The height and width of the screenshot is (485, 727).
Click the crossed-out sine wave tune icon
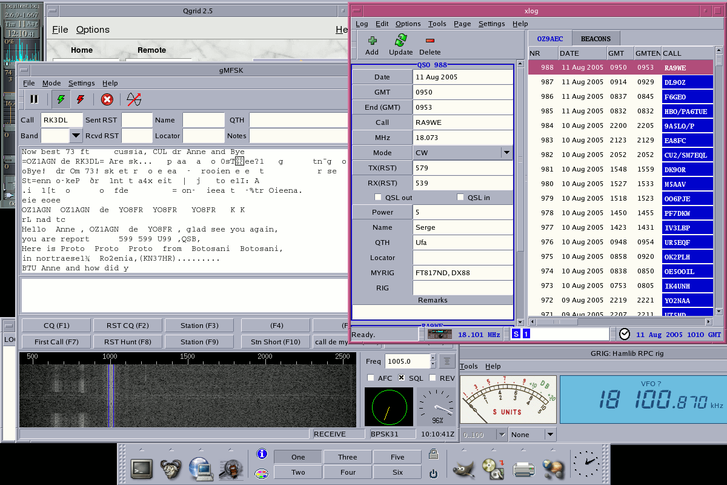click(134, 99)
